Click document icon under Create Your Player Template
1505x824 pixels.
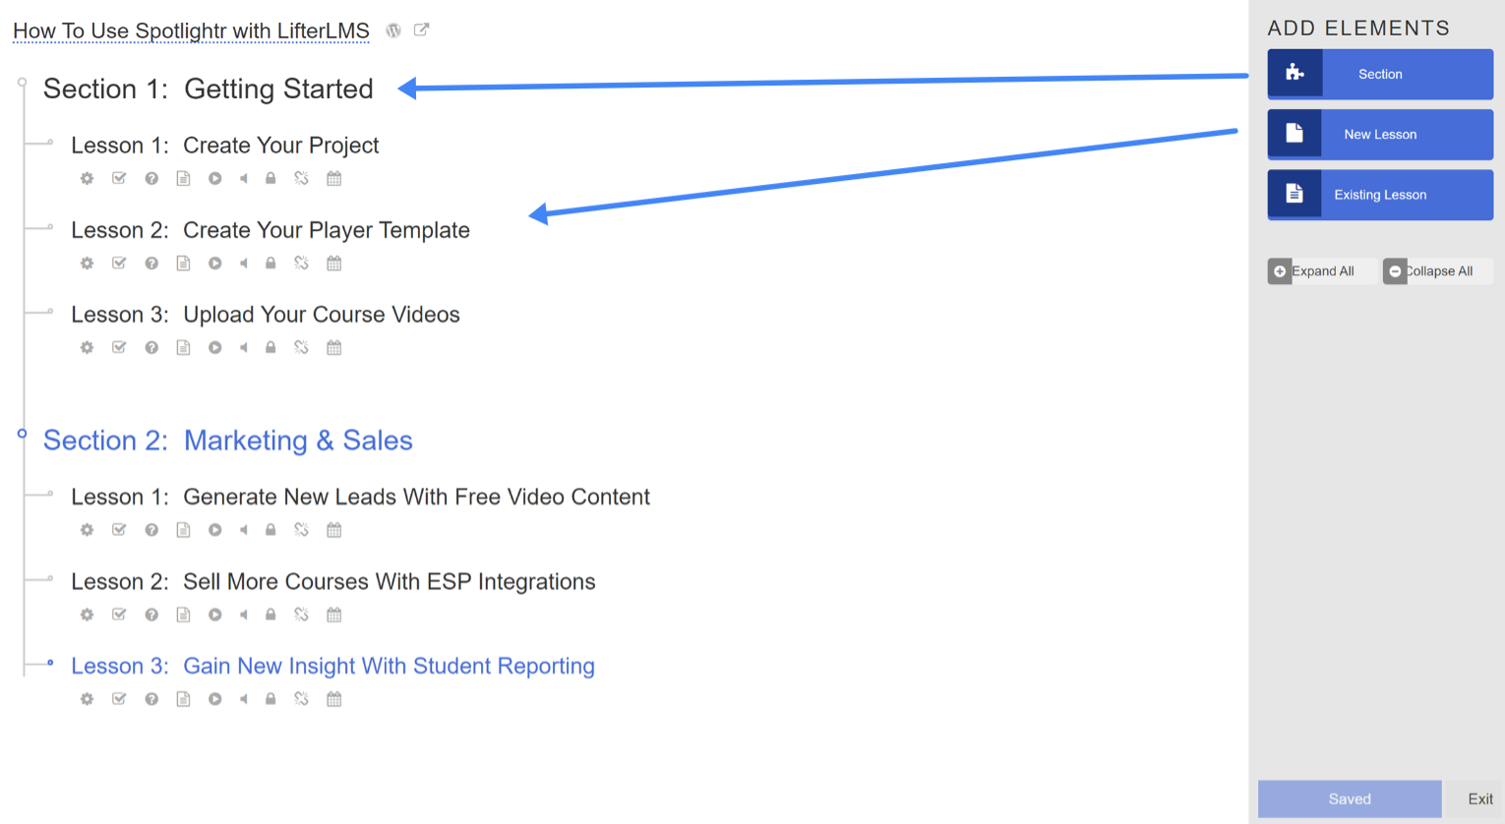click(x=183, y=263)
